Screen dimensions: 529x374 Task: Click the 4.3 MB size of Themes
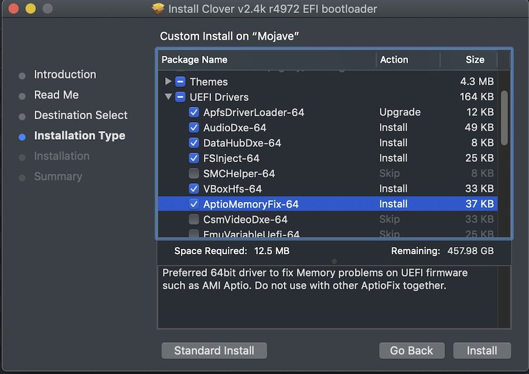coord(477,82)
